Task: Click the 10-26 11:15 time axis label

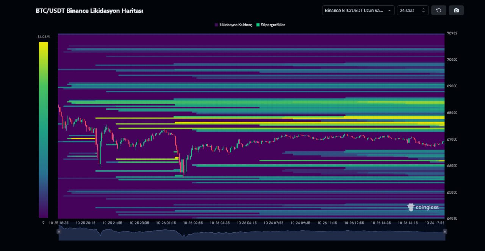Action: pyautogui.click(x=327, y=223)
